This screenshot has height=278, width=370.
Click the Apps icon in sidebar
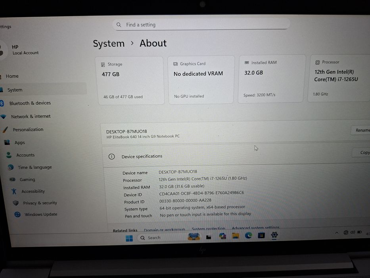(7, 142)
